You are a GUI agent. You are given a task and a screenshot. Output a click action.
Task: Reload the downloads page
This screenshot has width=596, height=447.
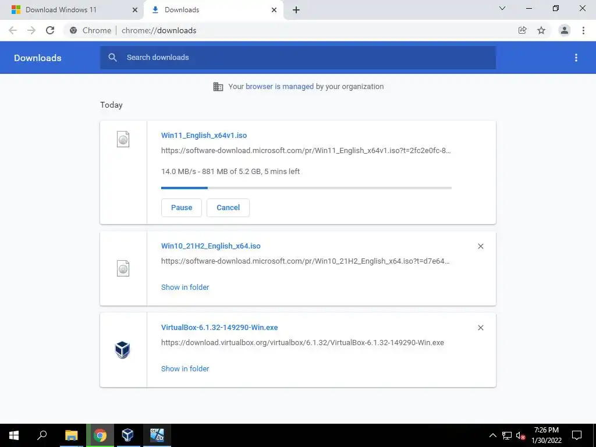point(50,30)
